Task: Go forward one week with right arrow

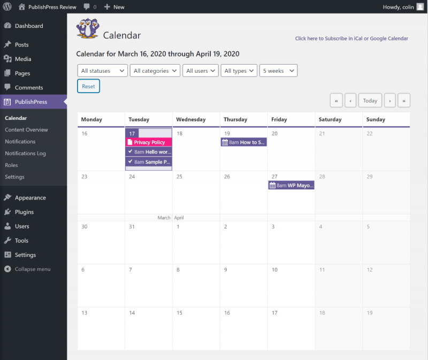Action: pyautogui.click(x=389, y=101)
